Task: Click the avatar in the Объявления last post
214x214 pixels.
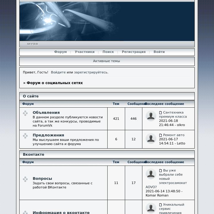Action: (151, 116)
